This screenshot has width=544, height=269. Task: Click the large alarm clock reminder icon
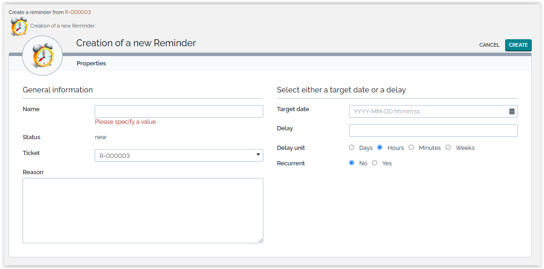(43, 56)
